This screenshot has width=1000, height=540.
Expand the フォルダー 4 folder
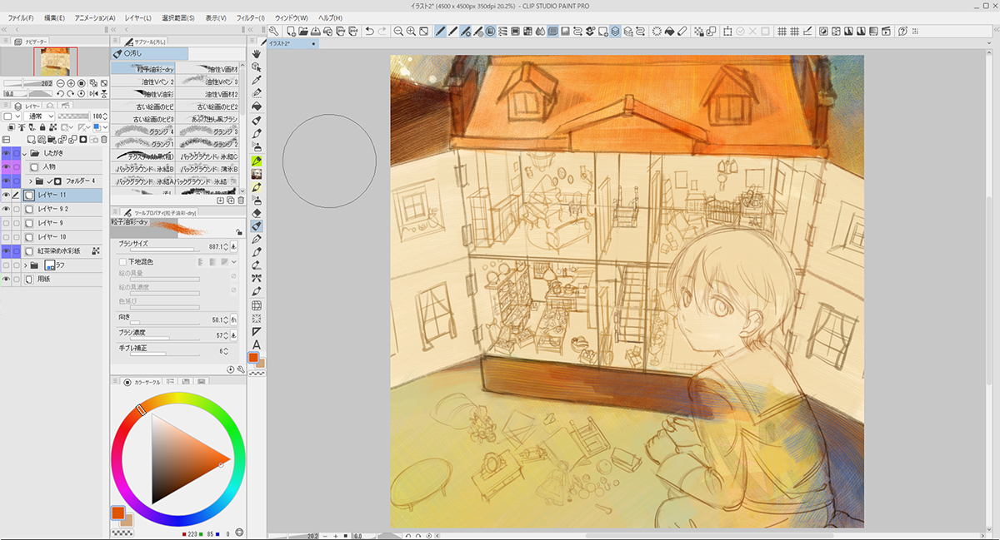[31, 181]
